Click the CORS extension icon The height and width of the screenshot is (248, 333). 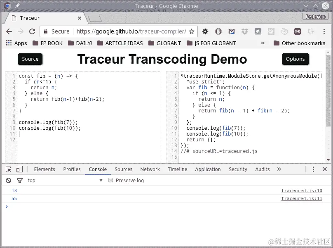297,31
